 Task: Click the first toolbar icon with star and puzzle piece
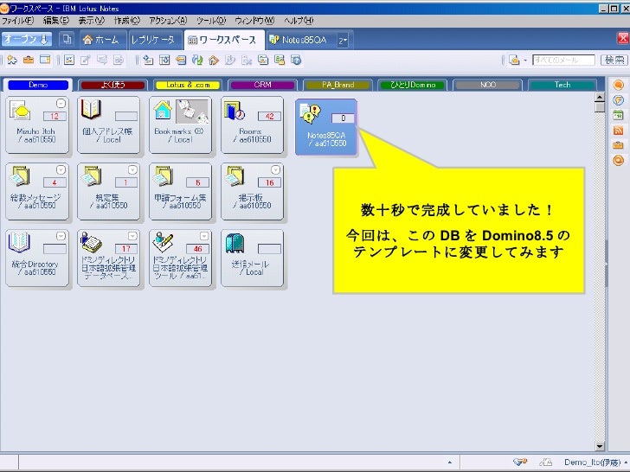coord(12,60)
